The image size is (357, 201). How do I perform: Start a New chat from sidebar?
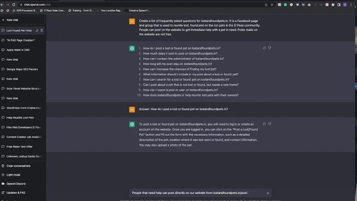pyautogui.click(x=22, y=20)
